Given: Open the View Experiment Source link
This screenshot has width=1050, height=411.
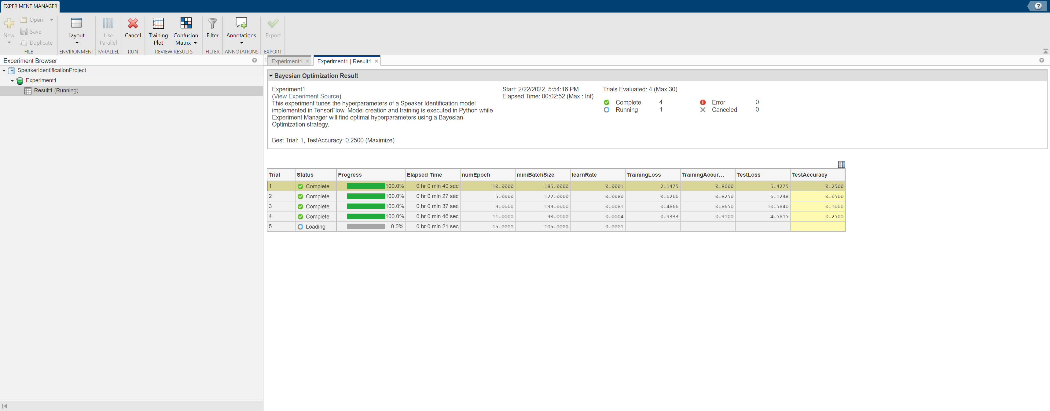Looking at the screenshot, I should pos(307,96).
